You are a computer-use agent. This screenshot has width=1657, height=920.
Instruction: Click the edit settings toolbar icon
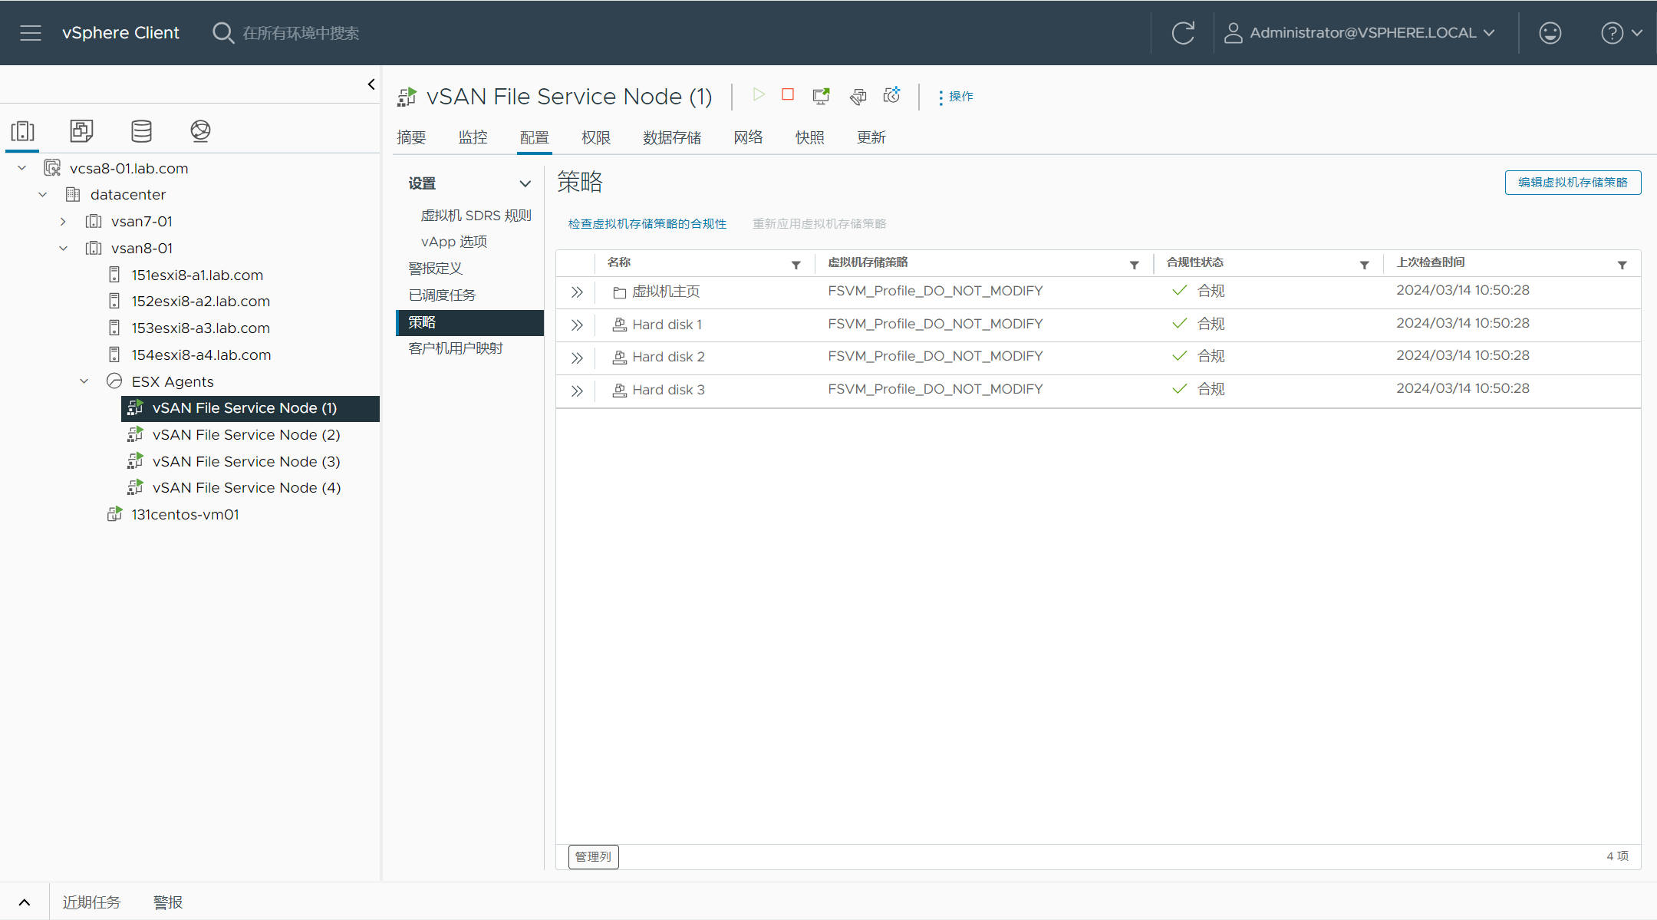tap(858, 96)
